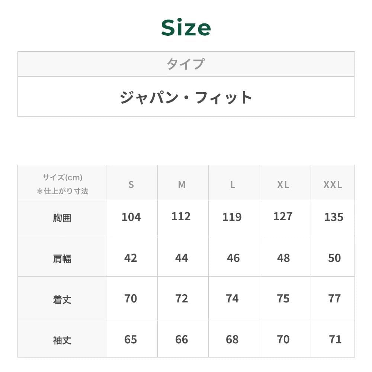Click the 44 shoulder width for M

(182, 258)
